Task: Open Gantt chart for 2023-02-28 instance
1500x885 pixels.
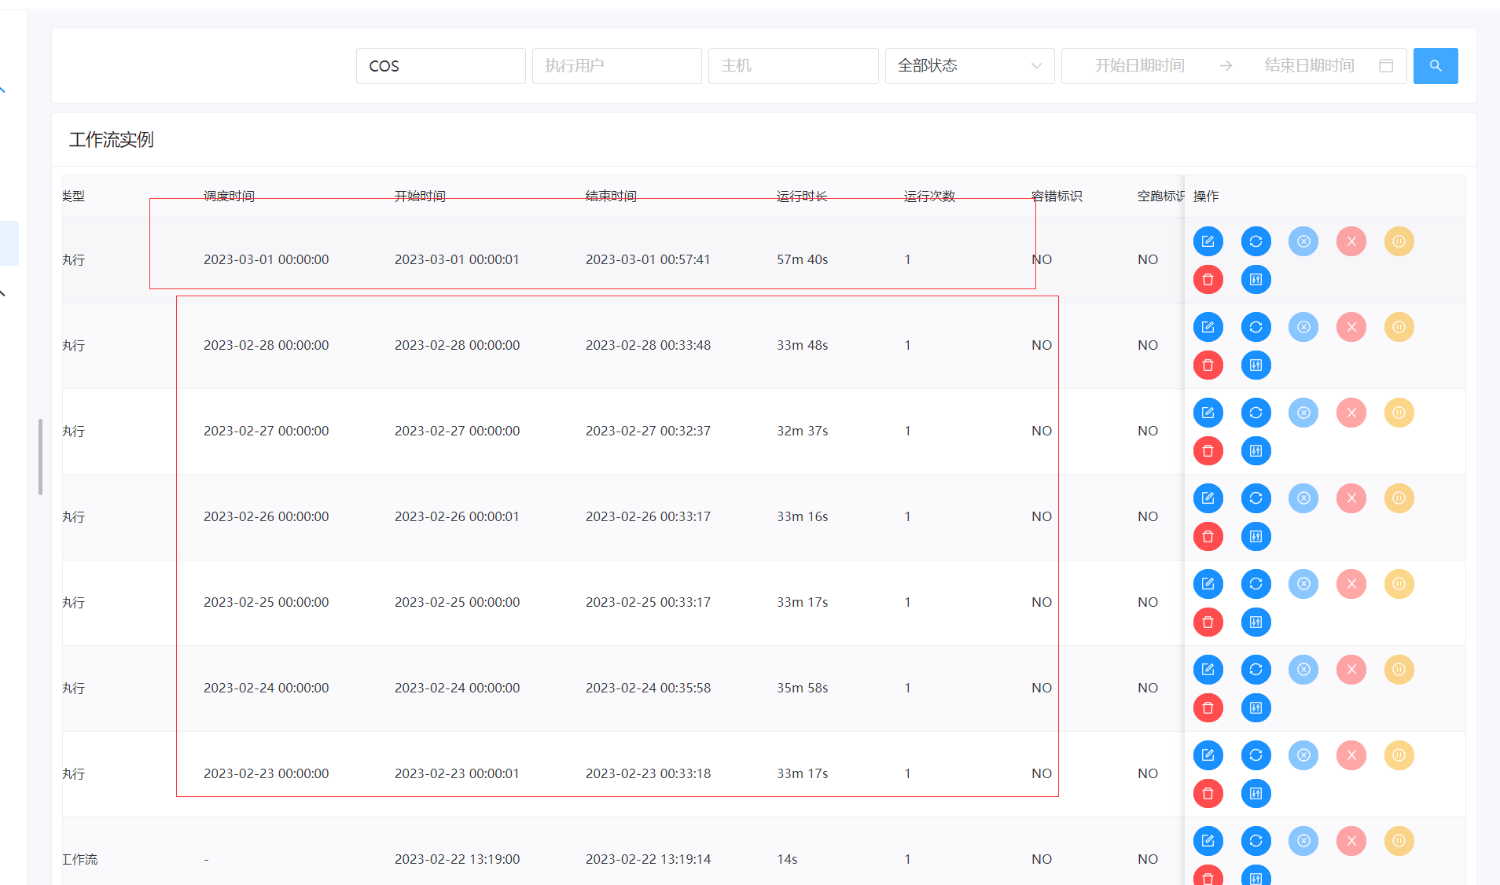Action: click(x=1256, y=365)
